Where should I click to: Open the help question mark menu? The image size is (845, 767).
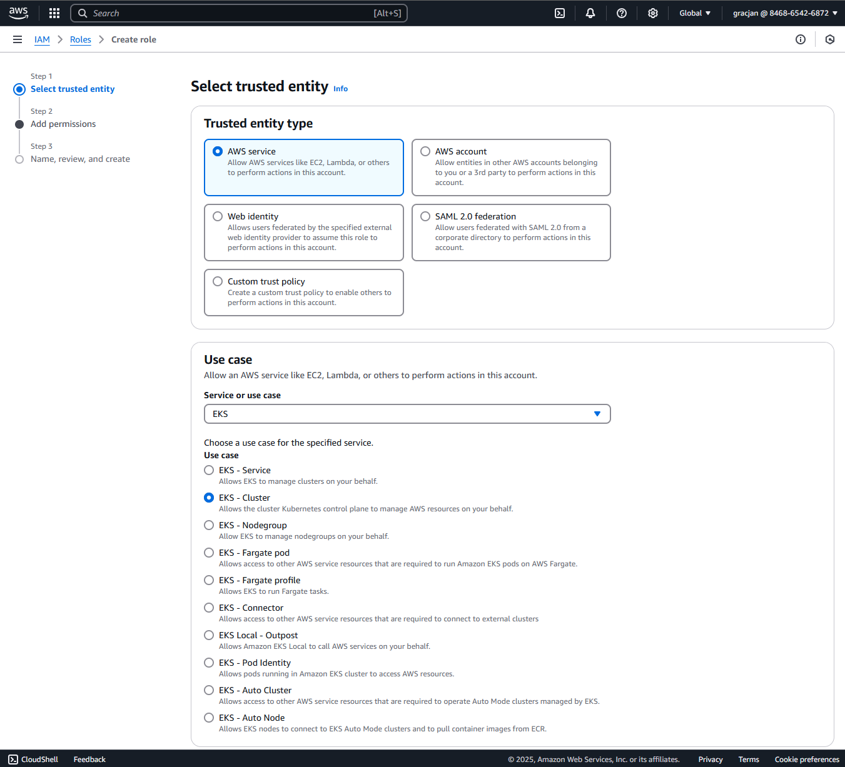click(622, 13)
